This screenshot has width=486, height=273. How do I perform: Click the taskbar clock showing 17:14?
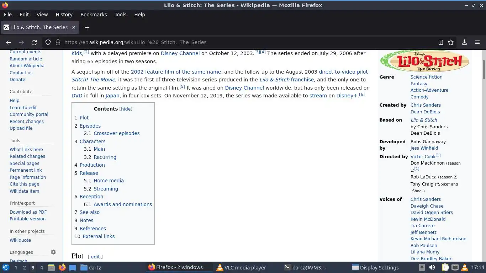pos(478,268)
